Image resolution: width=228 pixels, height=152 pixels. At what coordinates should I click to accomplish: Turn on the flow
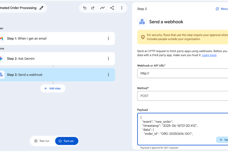coord(67,141)
